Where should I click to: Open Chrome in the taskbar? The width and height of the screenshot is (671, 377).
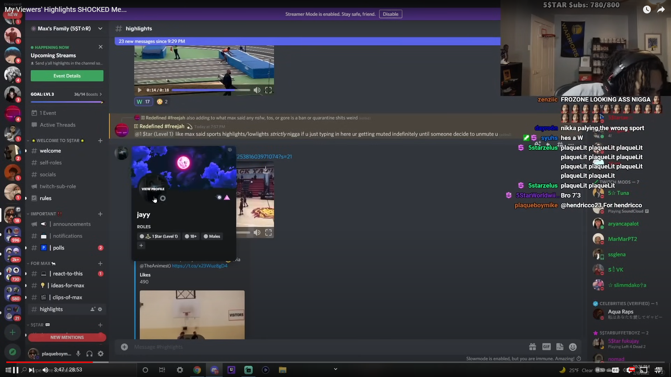(197, 370)
